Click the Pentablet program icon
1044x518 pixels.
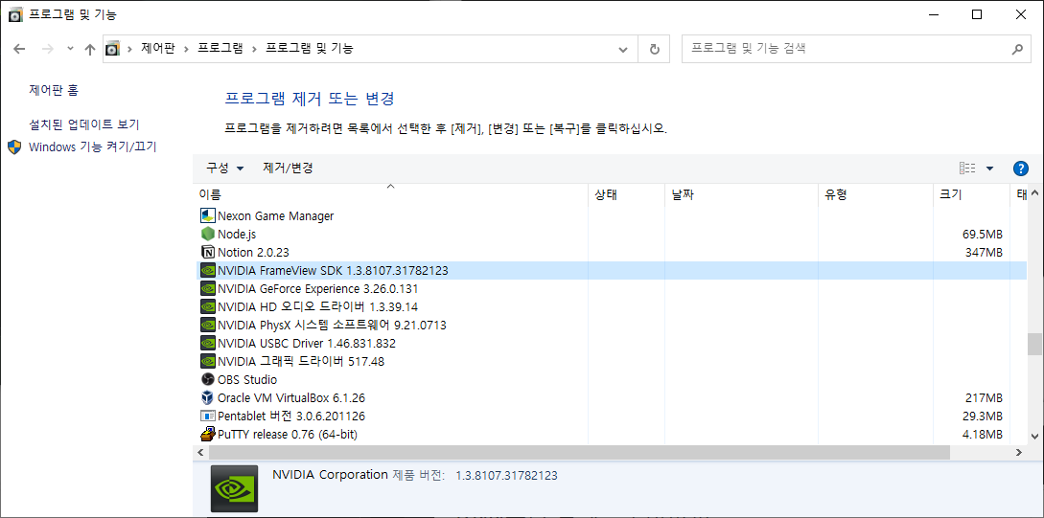point(208,417)
